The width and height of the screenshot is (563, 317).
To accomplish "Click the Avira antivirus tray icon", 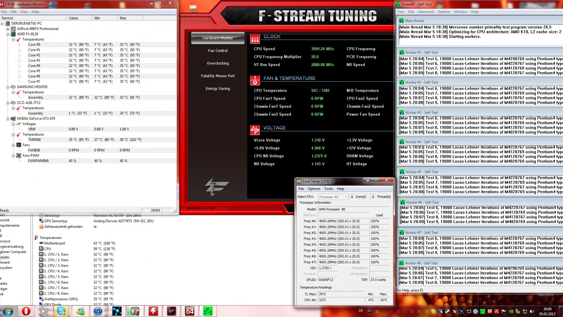I will point(496,311).
